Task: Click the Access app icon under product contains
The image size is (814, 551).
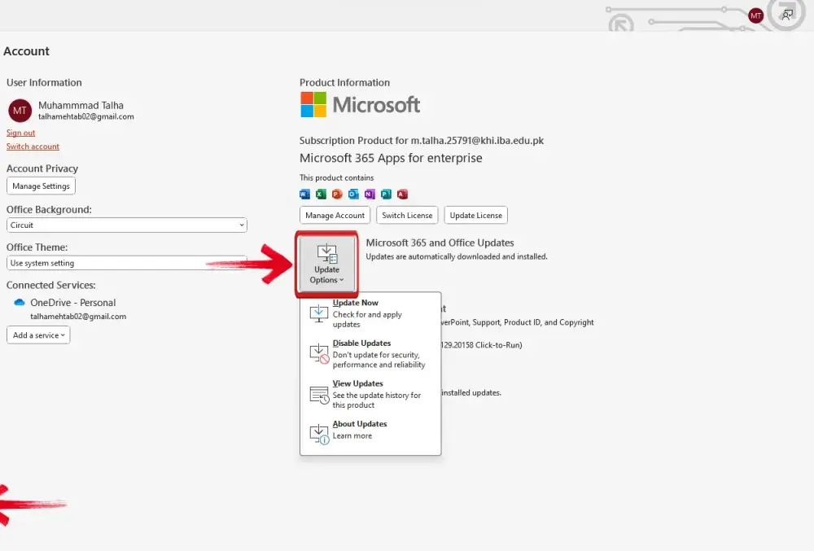Action: 402,194
